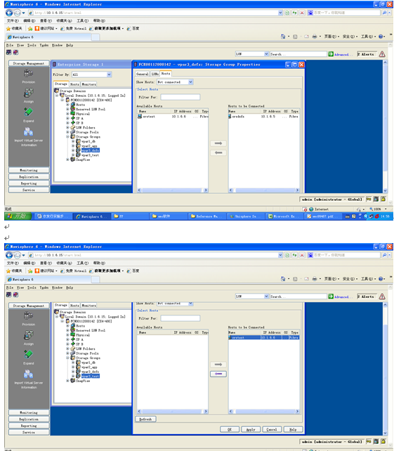Open Microsoft Excel taskbar item
This screenshot has height=451, width=394.
point(284,216)
